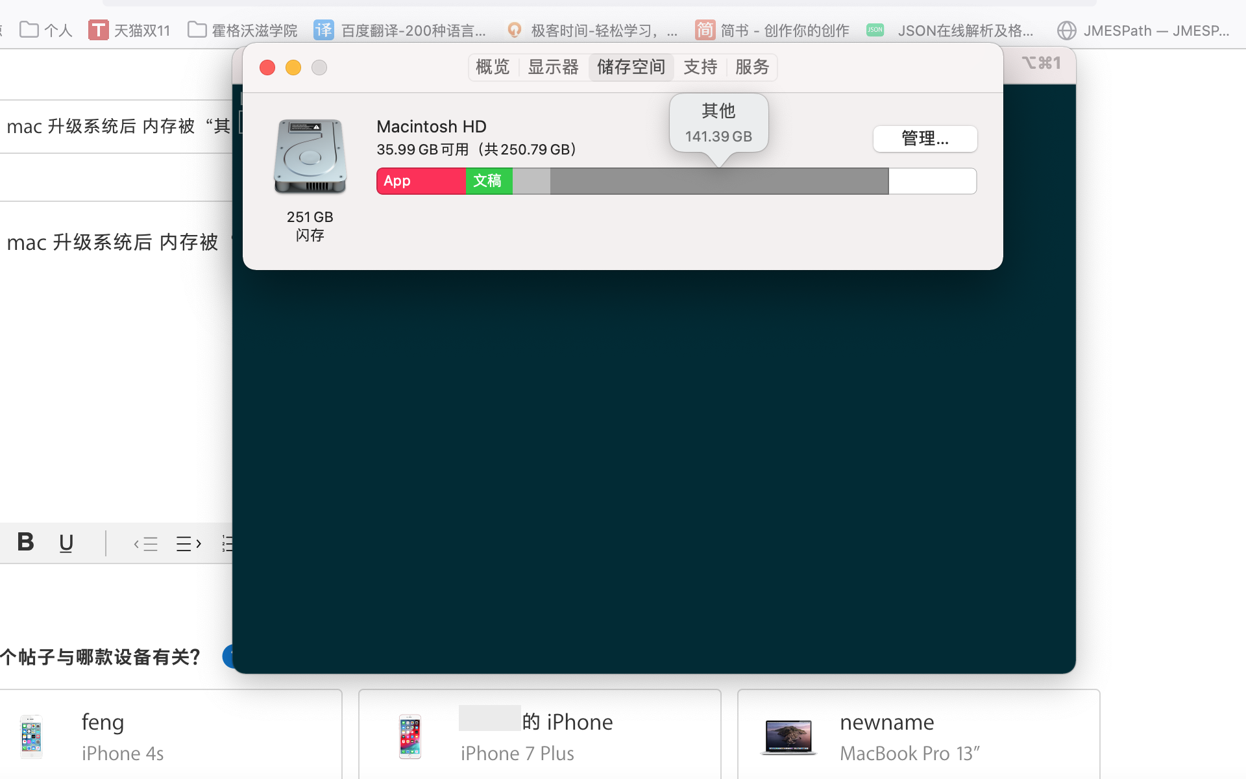Click the Macintosh HD drive icon
The height and width of the screenshot is (779, 1246).
point(310,157)
